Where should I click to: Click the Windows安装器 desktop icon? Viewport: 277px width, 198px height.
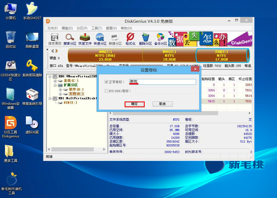pyautogui.click(x=11, y=99)
